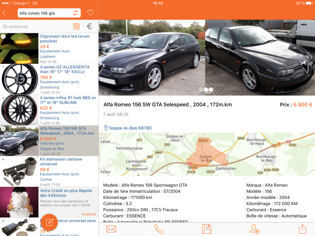
Task: Open search filters slider icon
Action: 76,13
